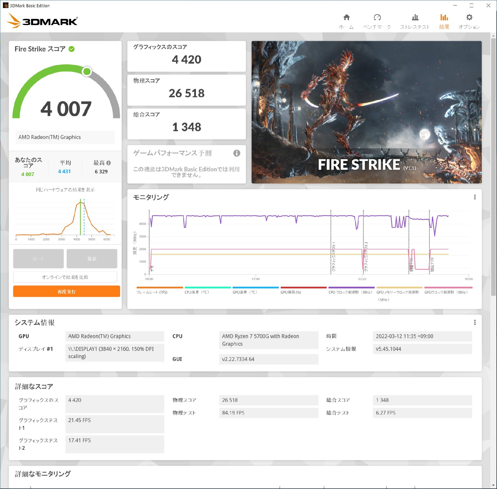Screen dimensions: 497x489
Task: Click the グラフィックステスト2 marker in monitoring chart
Action: click(366, 257)
